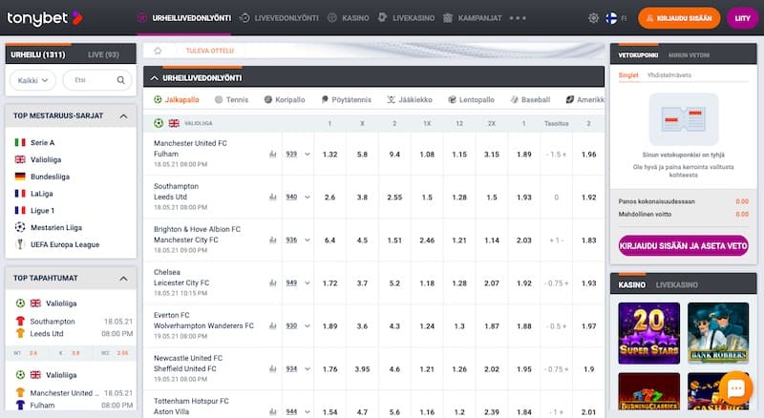This screenshot has height=418, width=764.
Task: Select odds 3.95 draw for Newcastle Sheffield
Action: click(362, 368)
